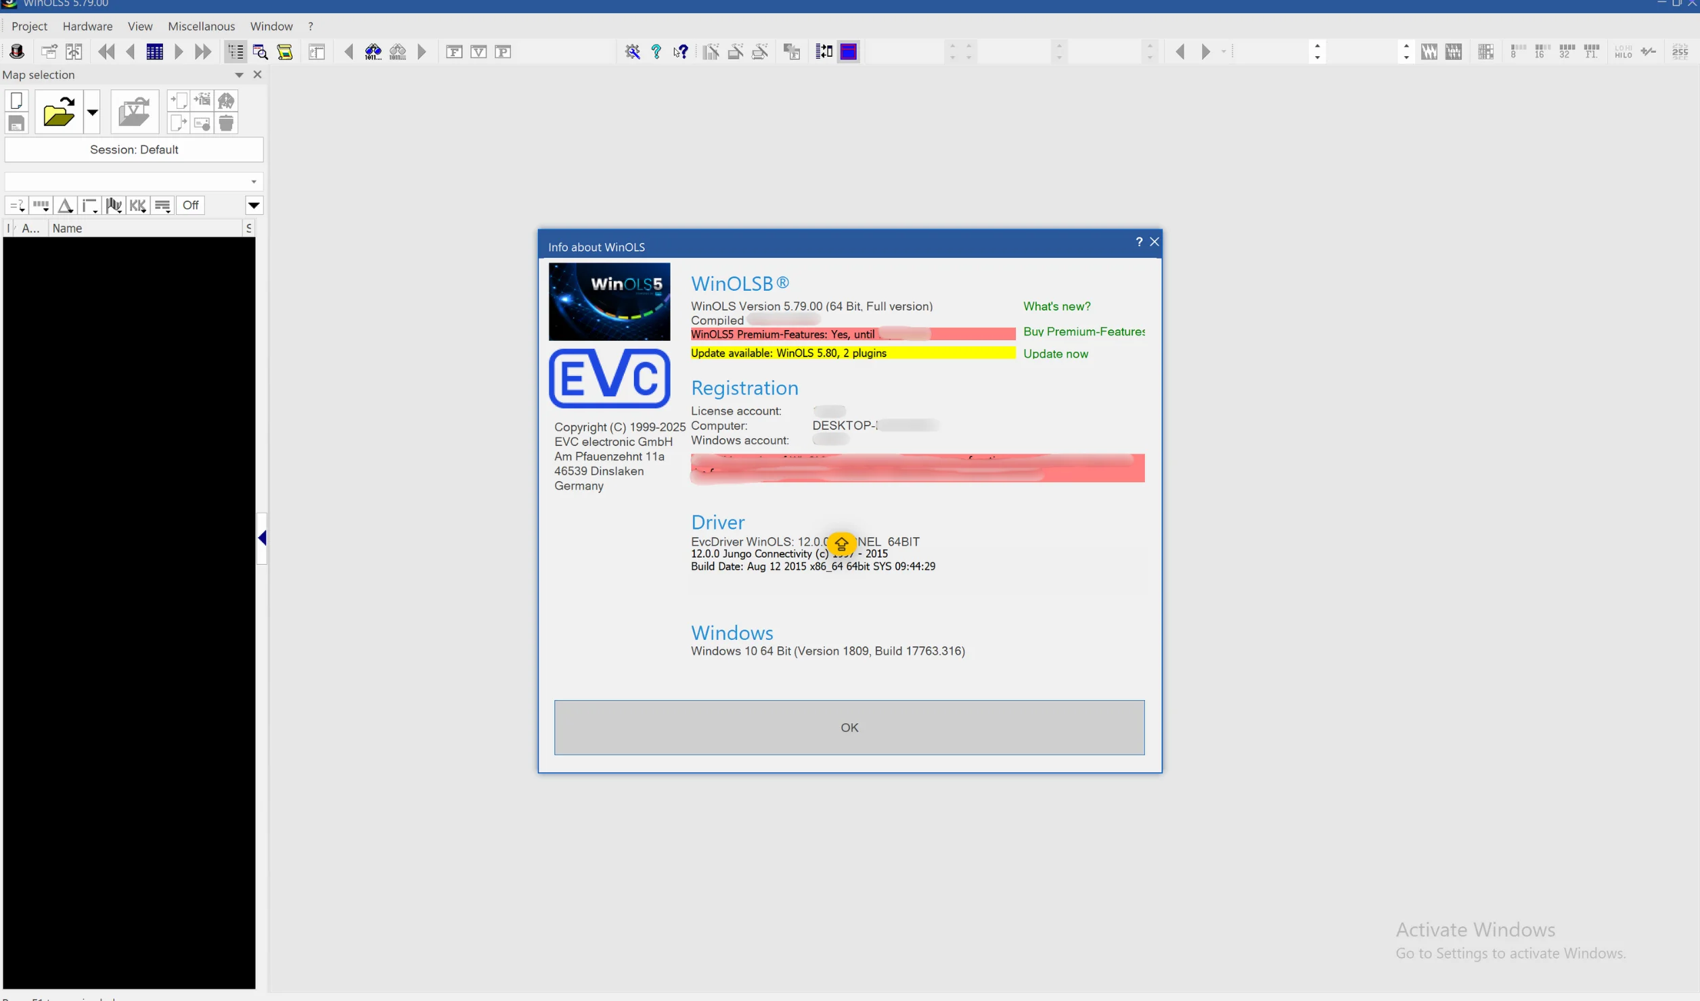The height and width of the screenshot is (1001, 1700).
Task: Click the cyan question mark help icon
Action: click(656, 51)
